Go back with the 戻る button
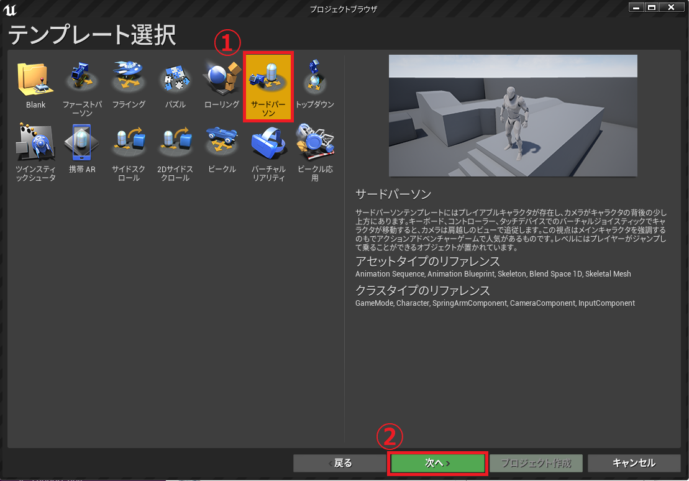Screen dimensions: 689x481 click(x=340, y=463)
